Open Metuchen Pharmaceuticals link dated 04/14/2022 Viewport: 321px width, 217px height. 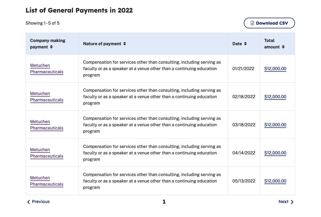pyautogui.click(x=47, y=153)
